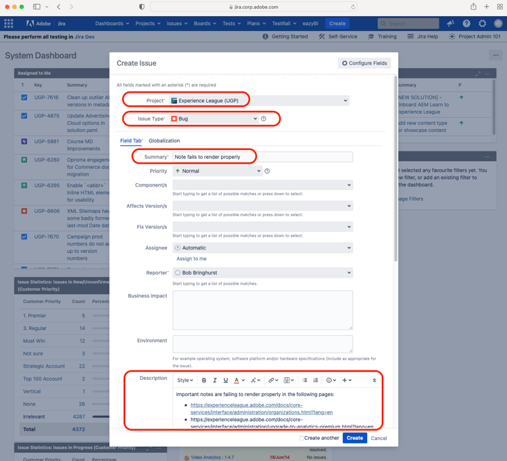Open the text color picker in Description toolbar

(x=239, y=380)
